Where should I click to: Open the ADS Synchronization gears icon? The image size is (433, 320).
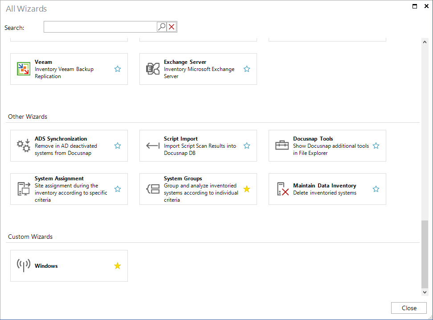23,145
